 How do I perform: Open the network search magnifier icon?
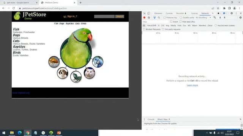(x=159, y=18)
